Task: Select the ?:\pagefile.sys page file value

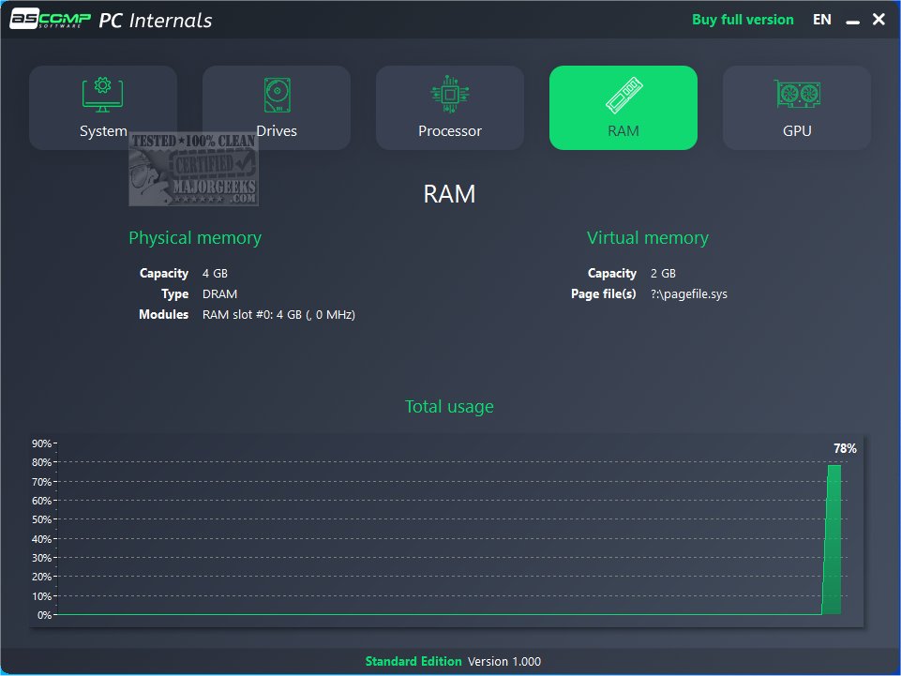Action: [x=689, y=294]
